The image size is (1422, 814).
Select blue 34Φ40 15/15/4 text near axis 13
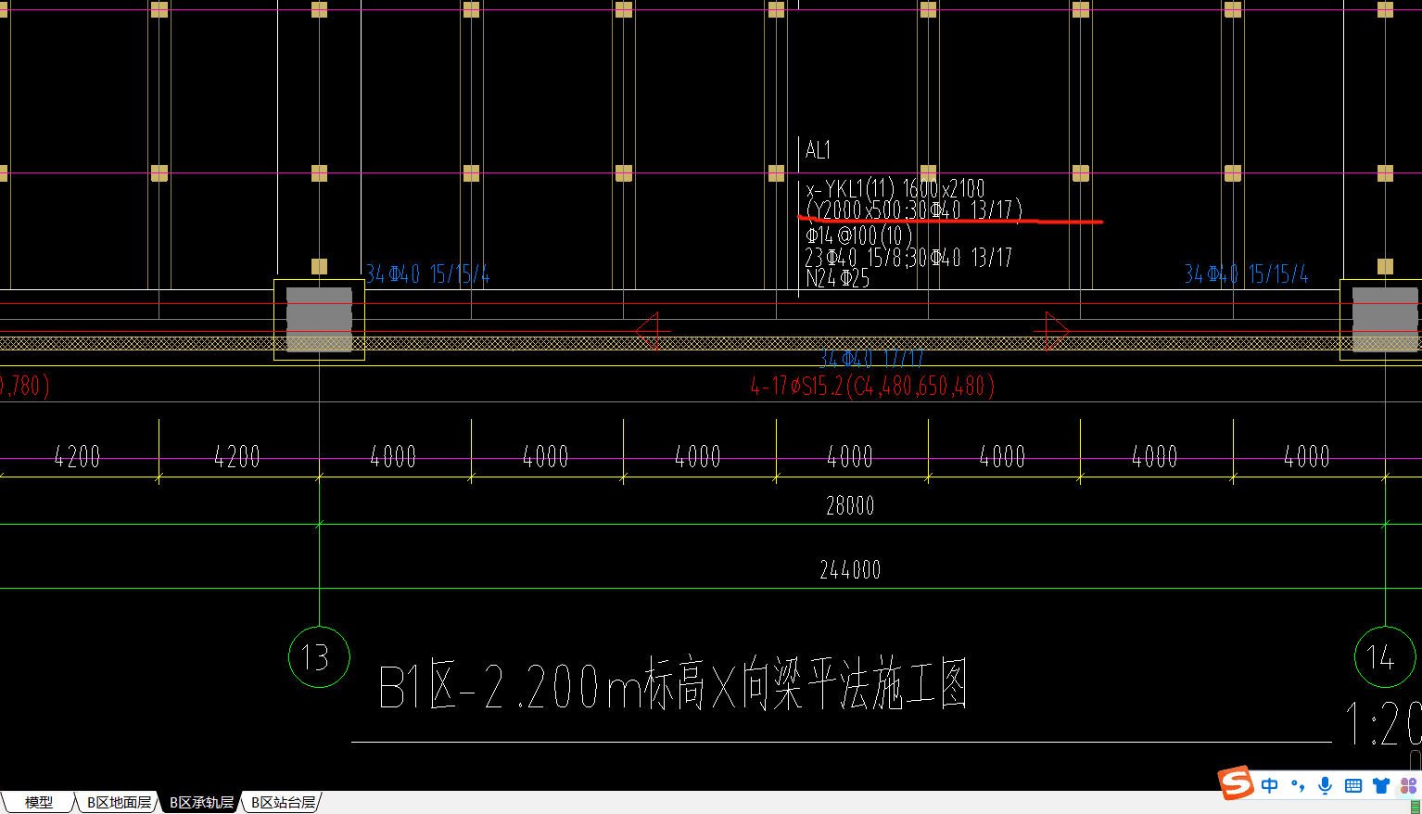click(427, 274)
